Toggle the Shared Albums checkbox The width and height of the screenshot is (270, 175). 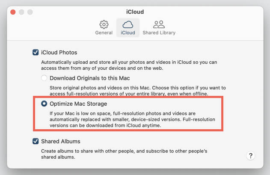36,141
